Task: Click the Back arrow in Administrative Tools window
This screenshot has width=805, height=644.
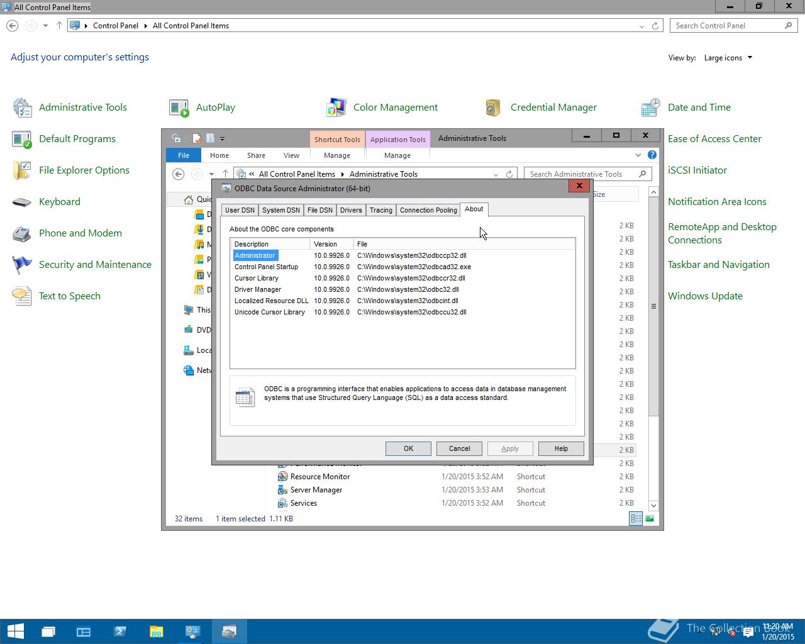Action: (179, 174)
